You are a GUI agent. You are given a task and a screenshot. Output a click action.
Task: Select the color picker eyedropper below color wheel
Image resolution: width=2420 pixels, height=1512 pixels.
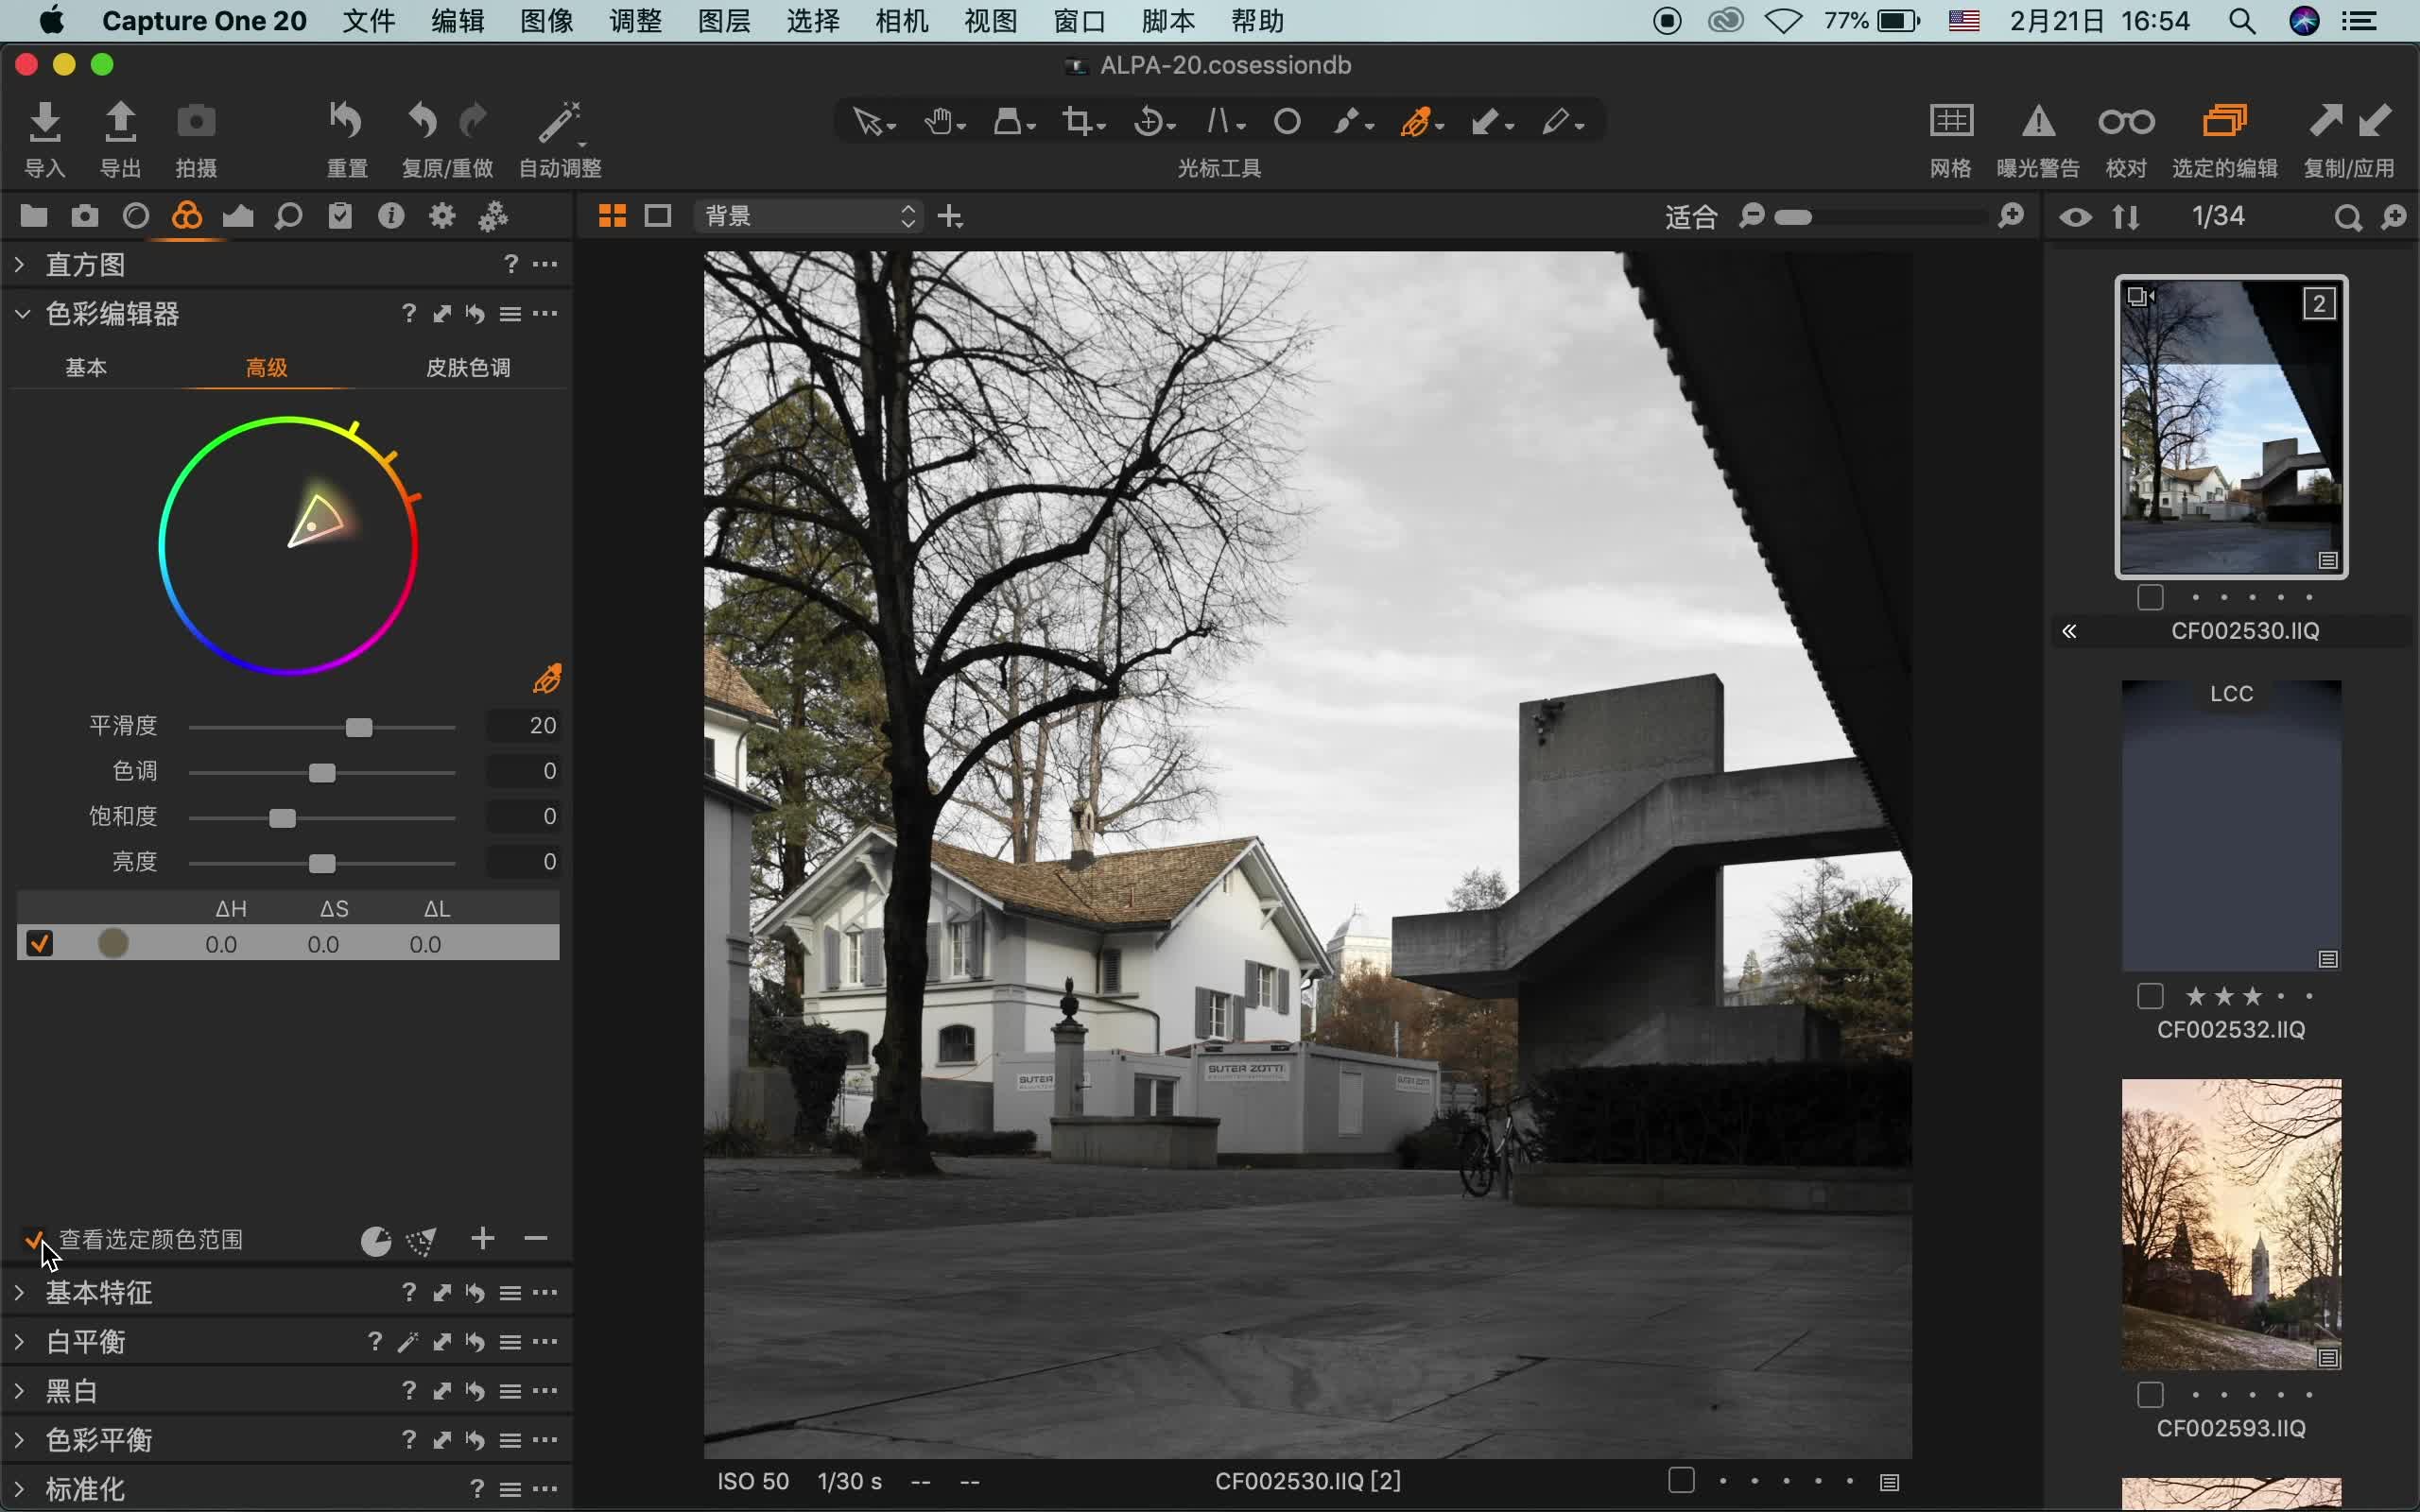click(547, 679)
